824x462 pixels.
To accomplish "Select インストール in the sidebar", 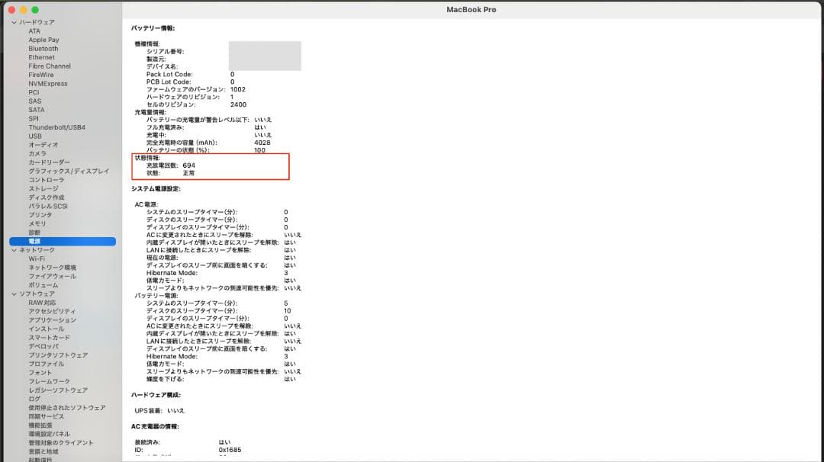I will pos(47,329).
